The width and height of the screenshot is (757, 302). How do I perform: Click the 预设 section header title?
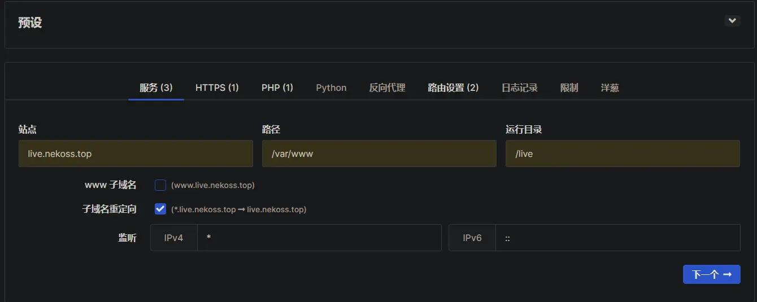(x=30, y=23)
